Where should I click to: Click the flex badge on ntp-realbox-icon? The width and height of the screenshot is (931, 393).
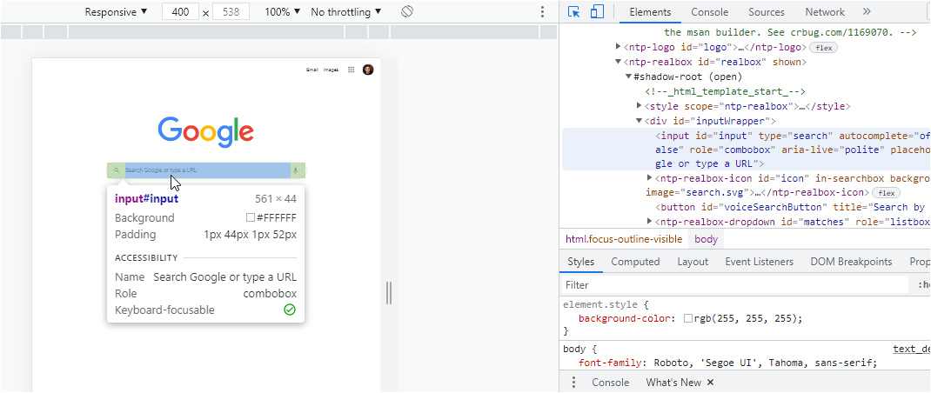pyautogui.click(x=887, y=193)
